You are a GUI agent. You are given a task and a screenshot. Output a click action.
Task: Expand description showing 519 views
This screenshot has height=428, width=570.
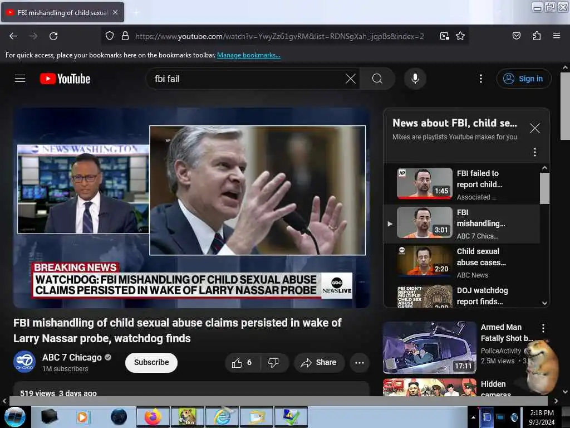point(191,390)
